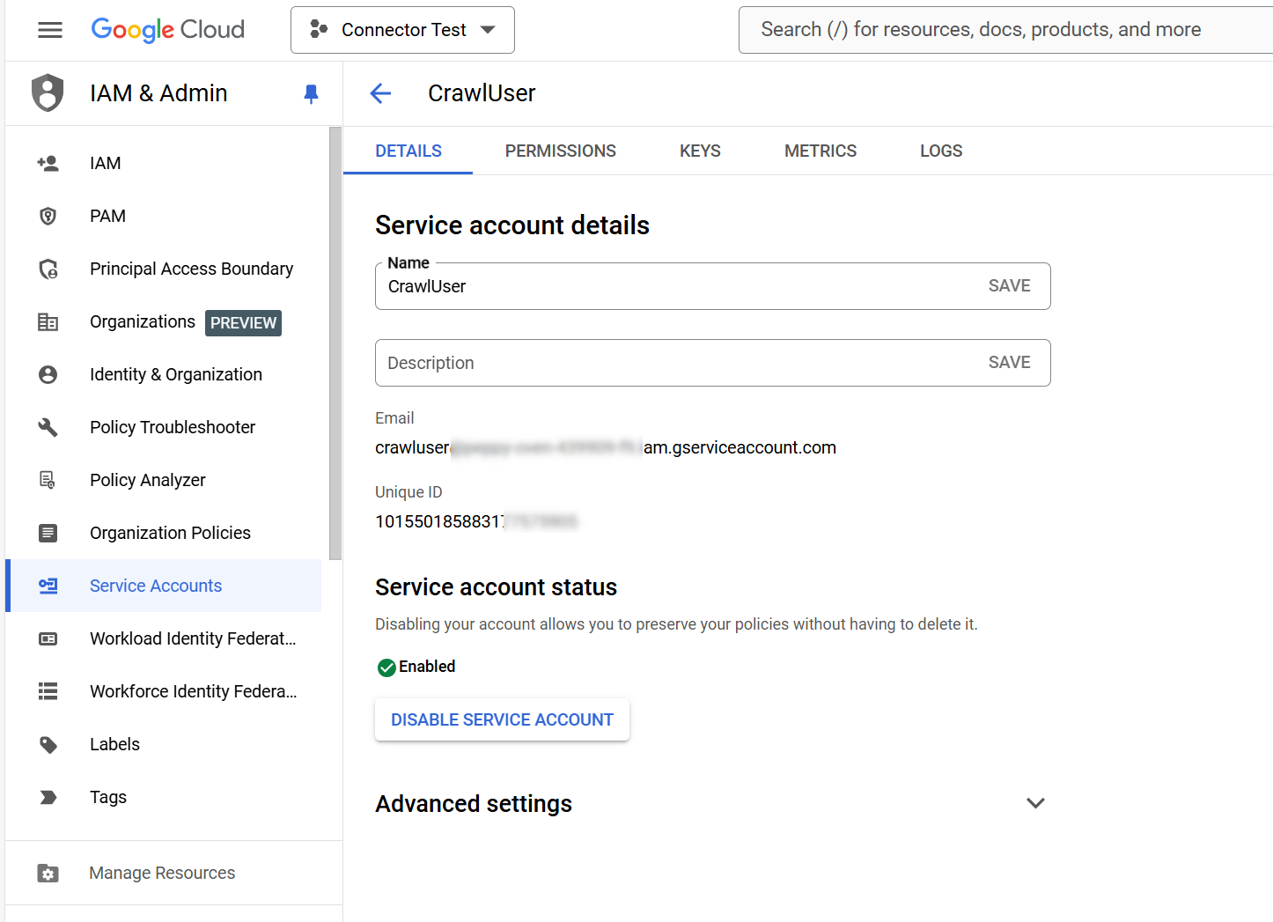Click the Service Accounts key icon
Image resolution: width=1273 pixels, height=922 pixels.
pos(48,586)
